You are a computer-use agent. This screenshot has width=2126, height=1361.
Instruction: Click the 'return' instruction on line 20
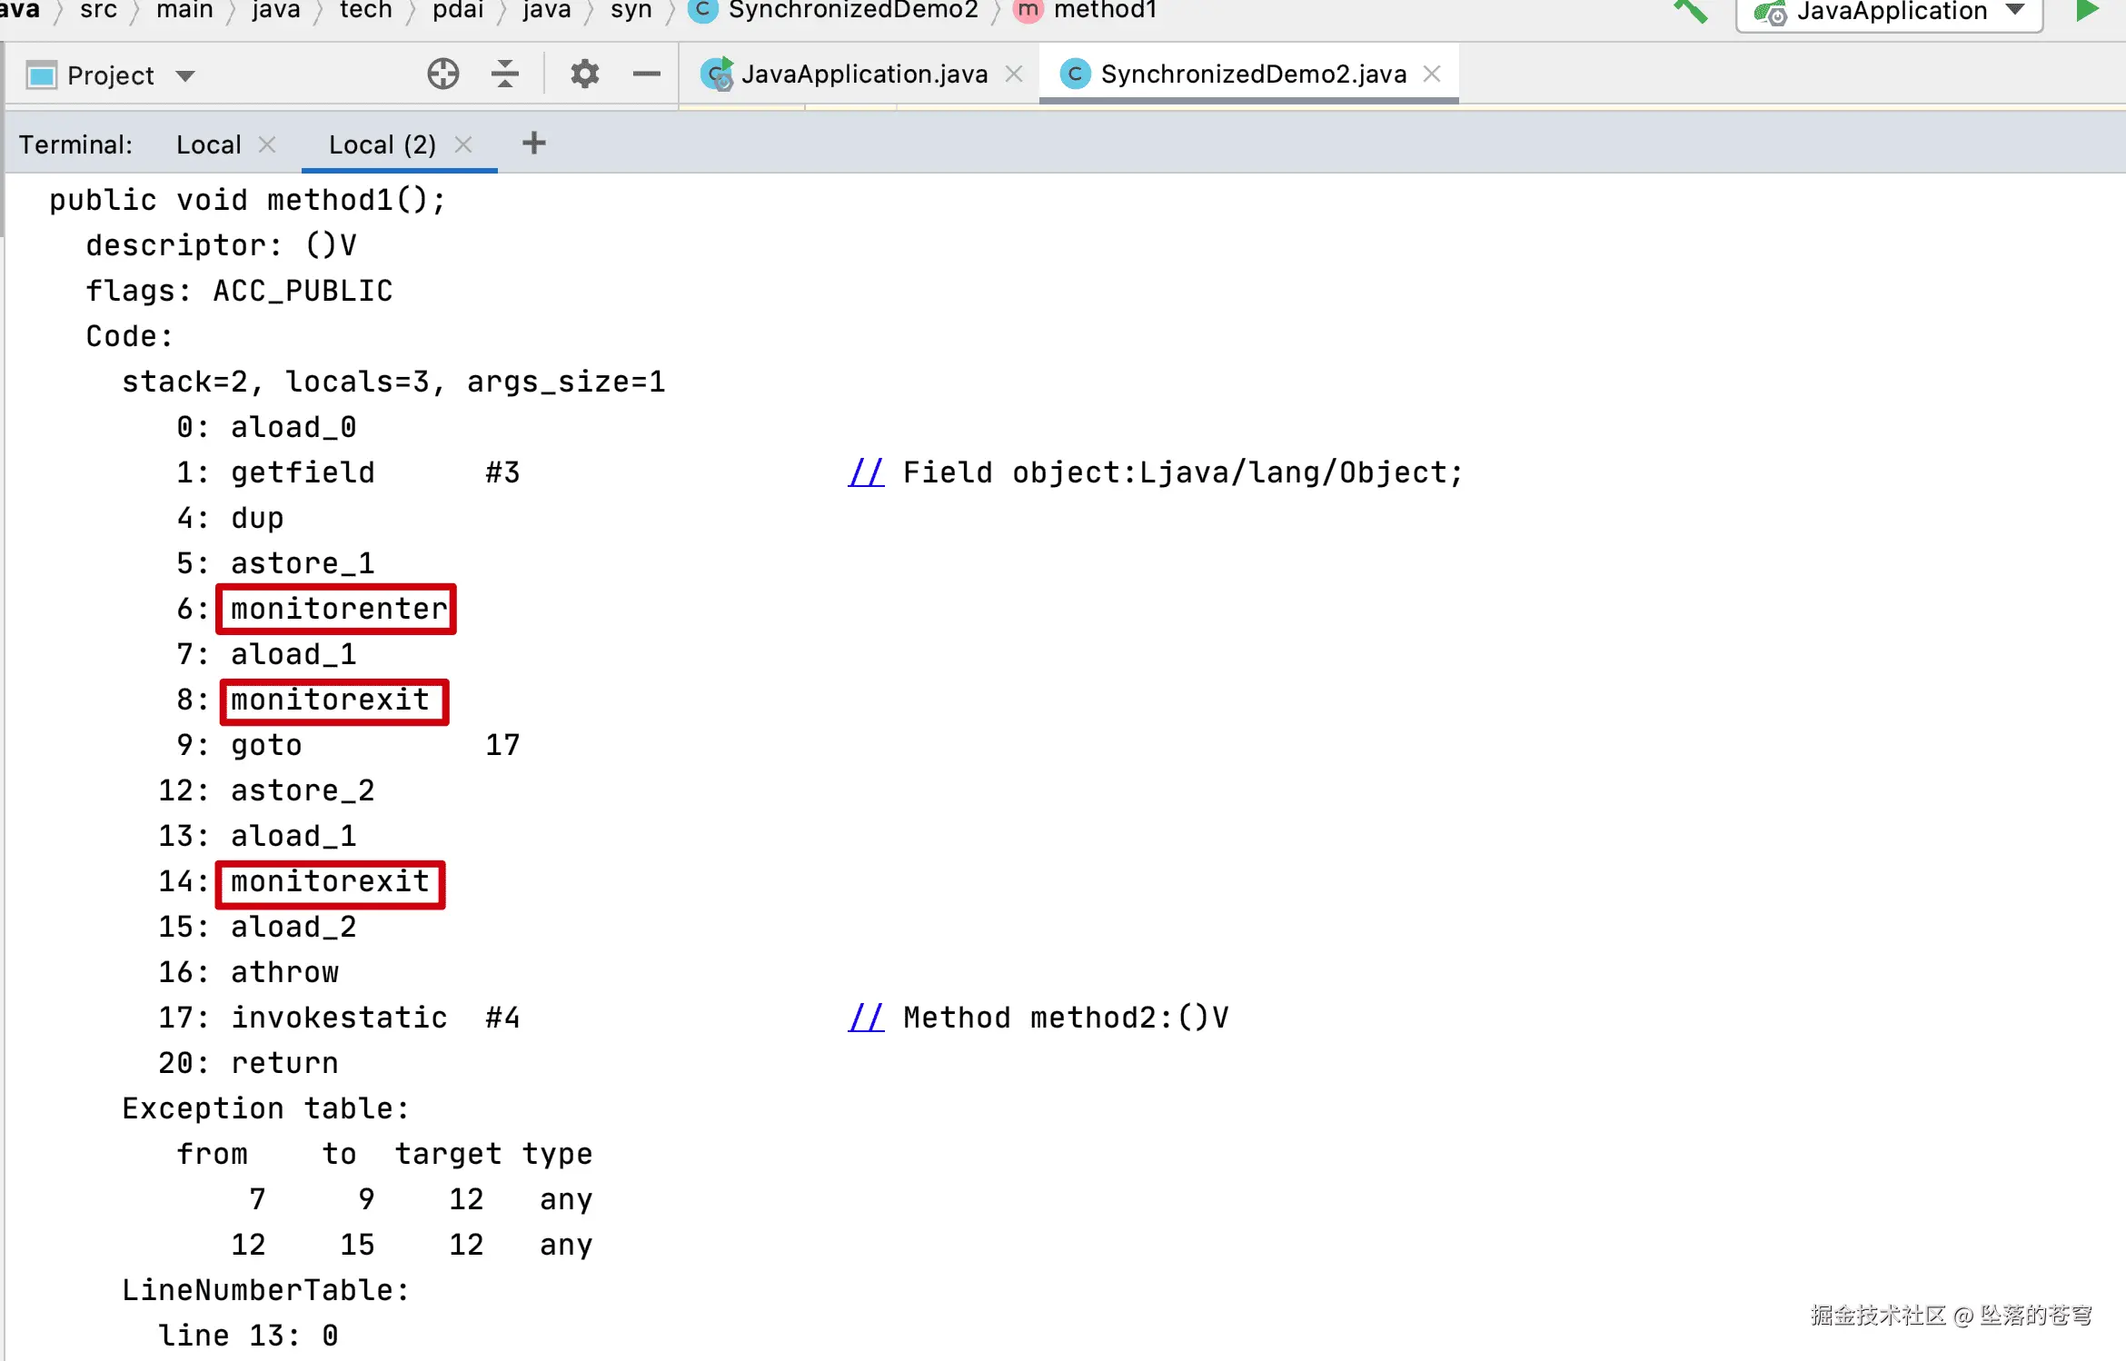284,1063
